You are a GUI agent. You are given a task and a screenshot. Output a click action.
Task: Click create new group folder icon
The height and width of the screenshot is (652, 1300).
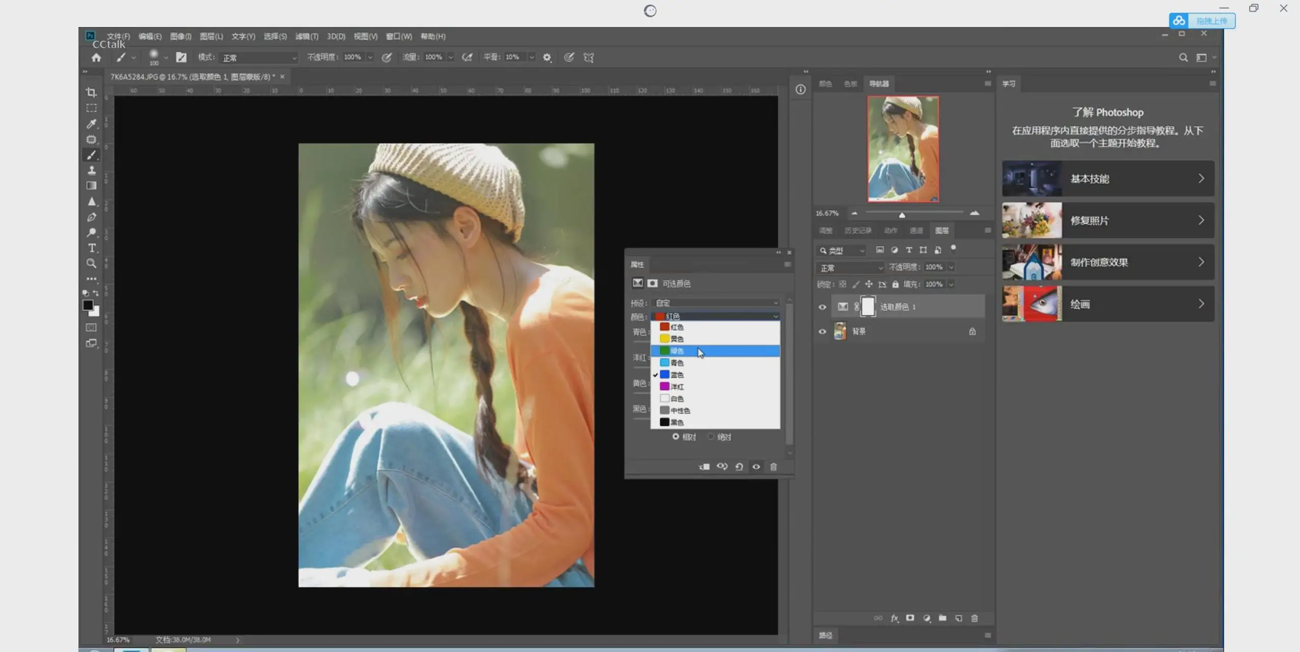[942, 618]
